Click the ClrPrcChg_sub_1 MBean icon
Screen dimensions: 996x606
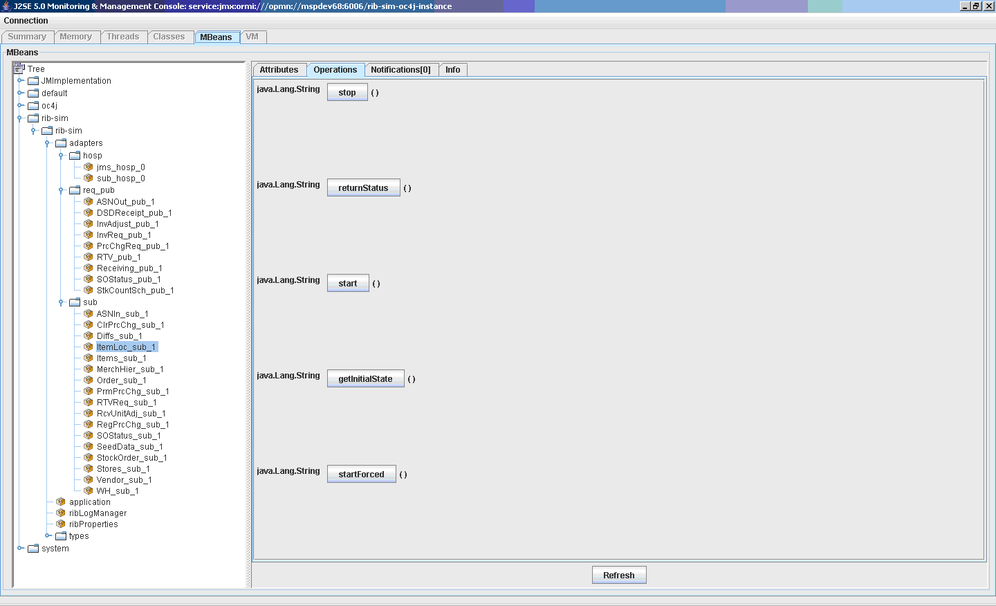89,324
